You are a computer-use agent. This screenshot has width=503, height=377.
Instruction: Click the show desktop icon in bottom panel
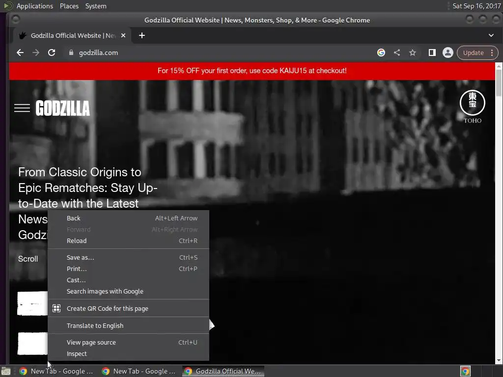pos(6,371)
